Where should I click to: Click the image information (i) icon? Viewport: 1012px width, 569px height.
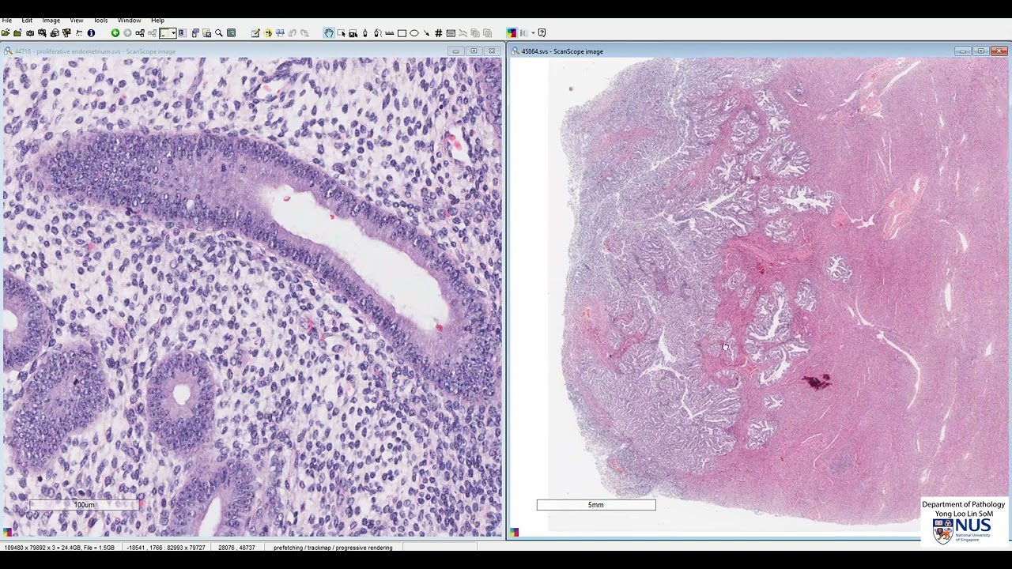91,33
